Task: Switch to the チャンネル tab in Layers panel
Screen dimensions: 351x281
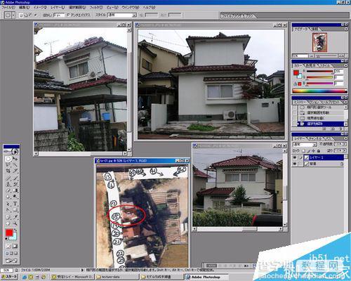Action: pos(316,138)
